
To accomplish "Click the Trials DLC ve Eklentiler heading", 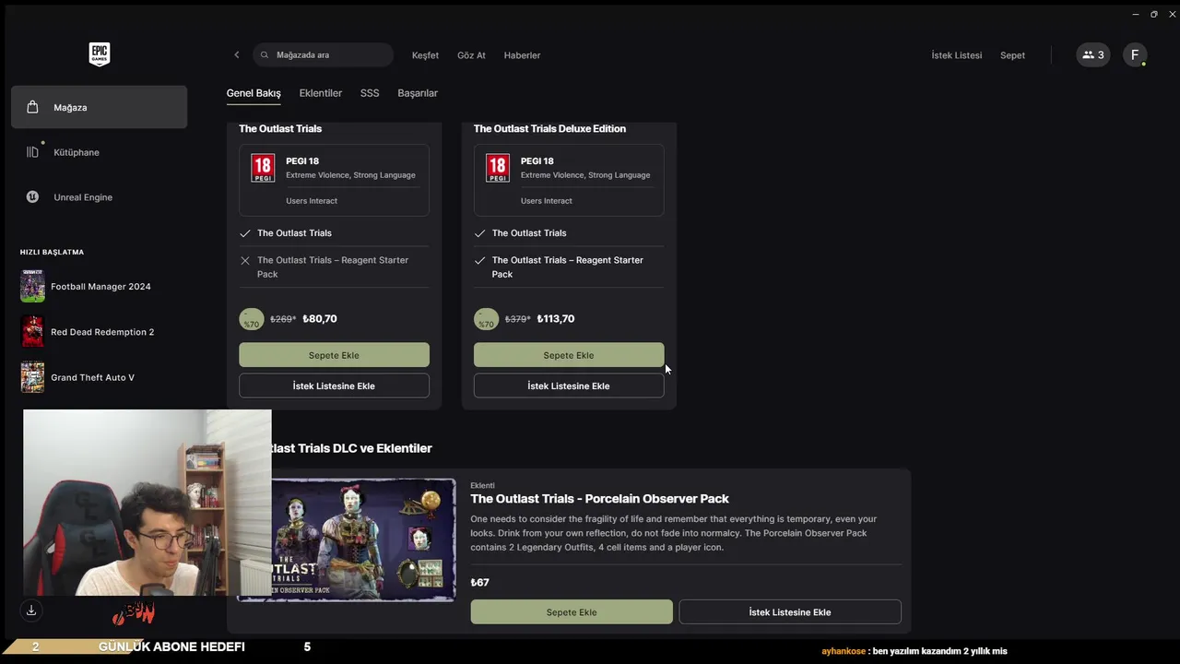I will [x=351, y=448].
